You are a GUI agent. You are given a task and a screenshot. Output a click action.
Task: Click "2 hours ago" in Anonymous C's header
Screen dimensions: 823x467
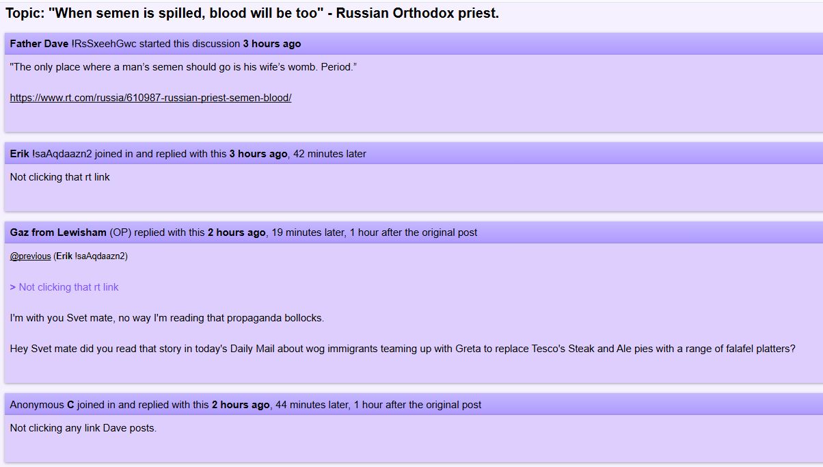point(241,405)
